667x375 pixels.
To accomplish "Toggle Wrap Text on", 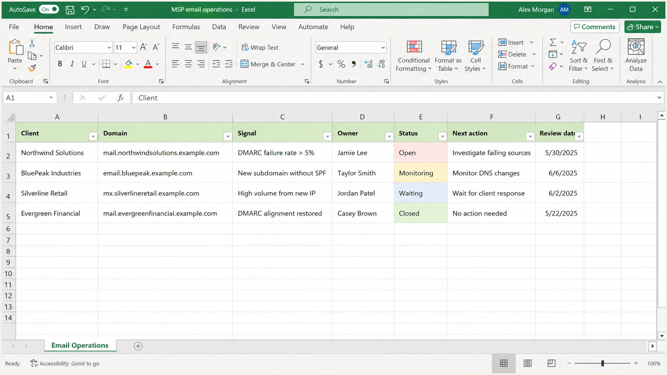I will coord(260,47).
